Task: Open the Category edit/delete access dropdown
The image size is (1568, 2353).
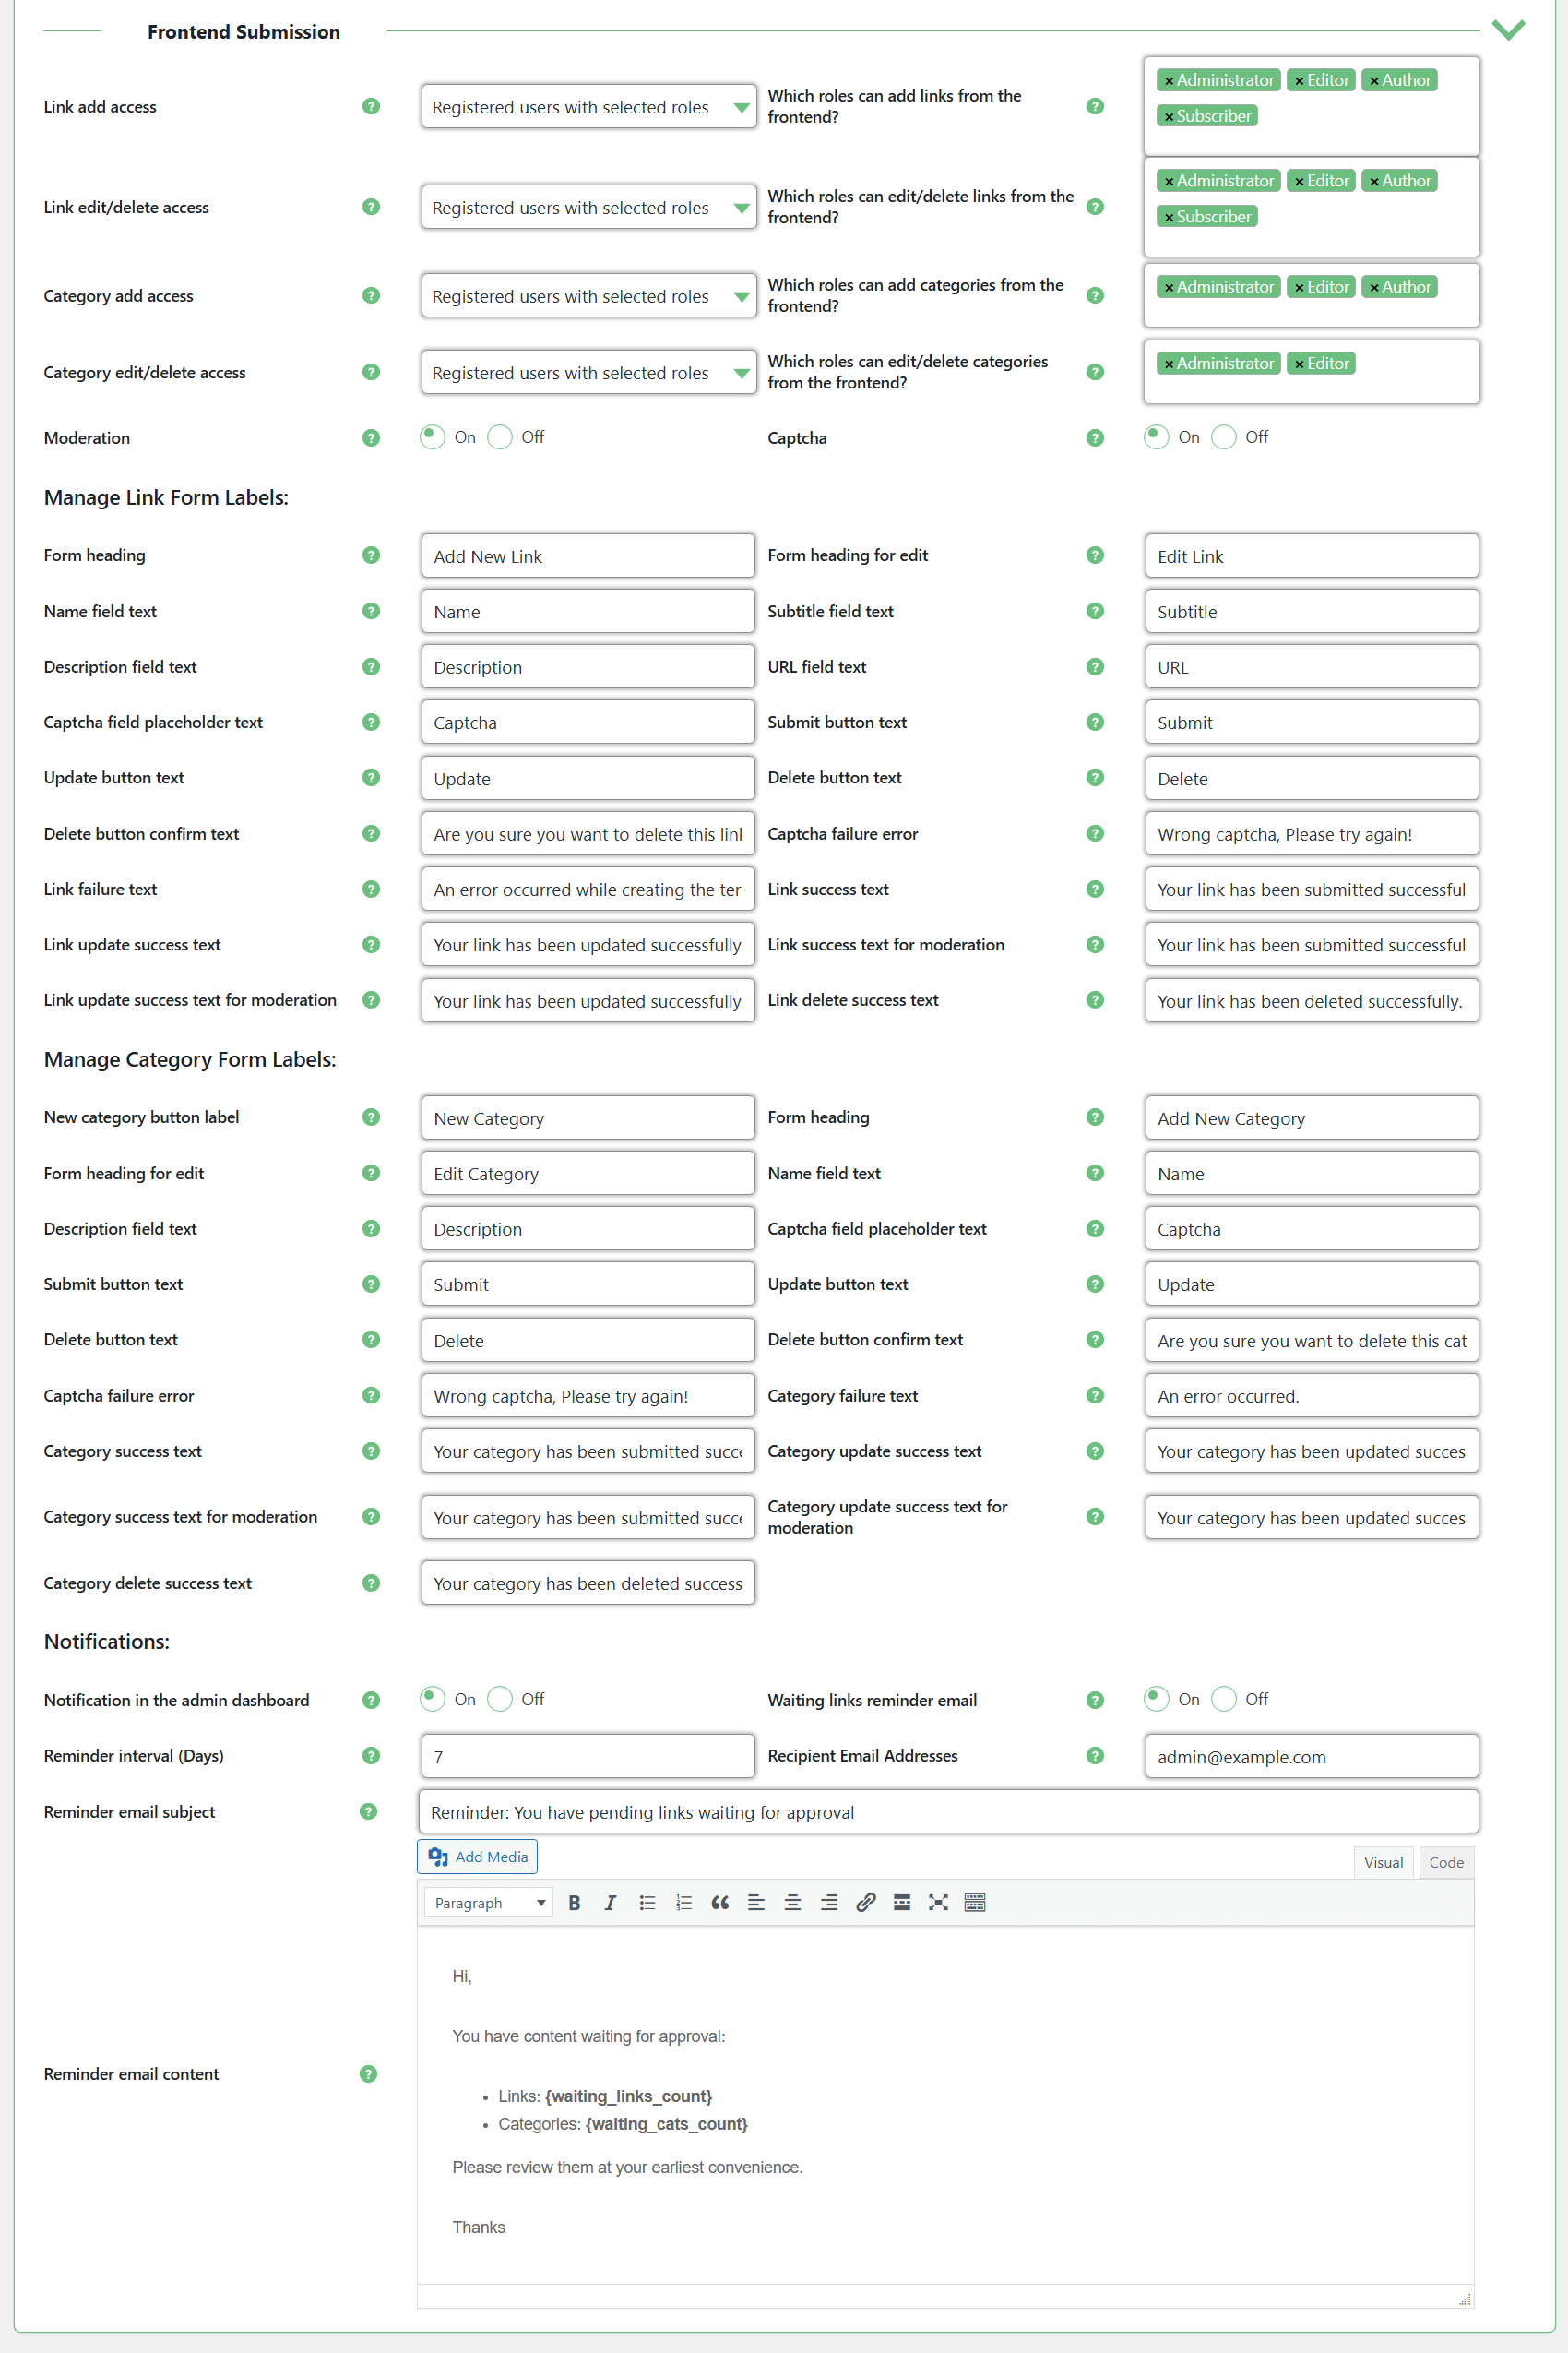Action: [x=588, y=372]
